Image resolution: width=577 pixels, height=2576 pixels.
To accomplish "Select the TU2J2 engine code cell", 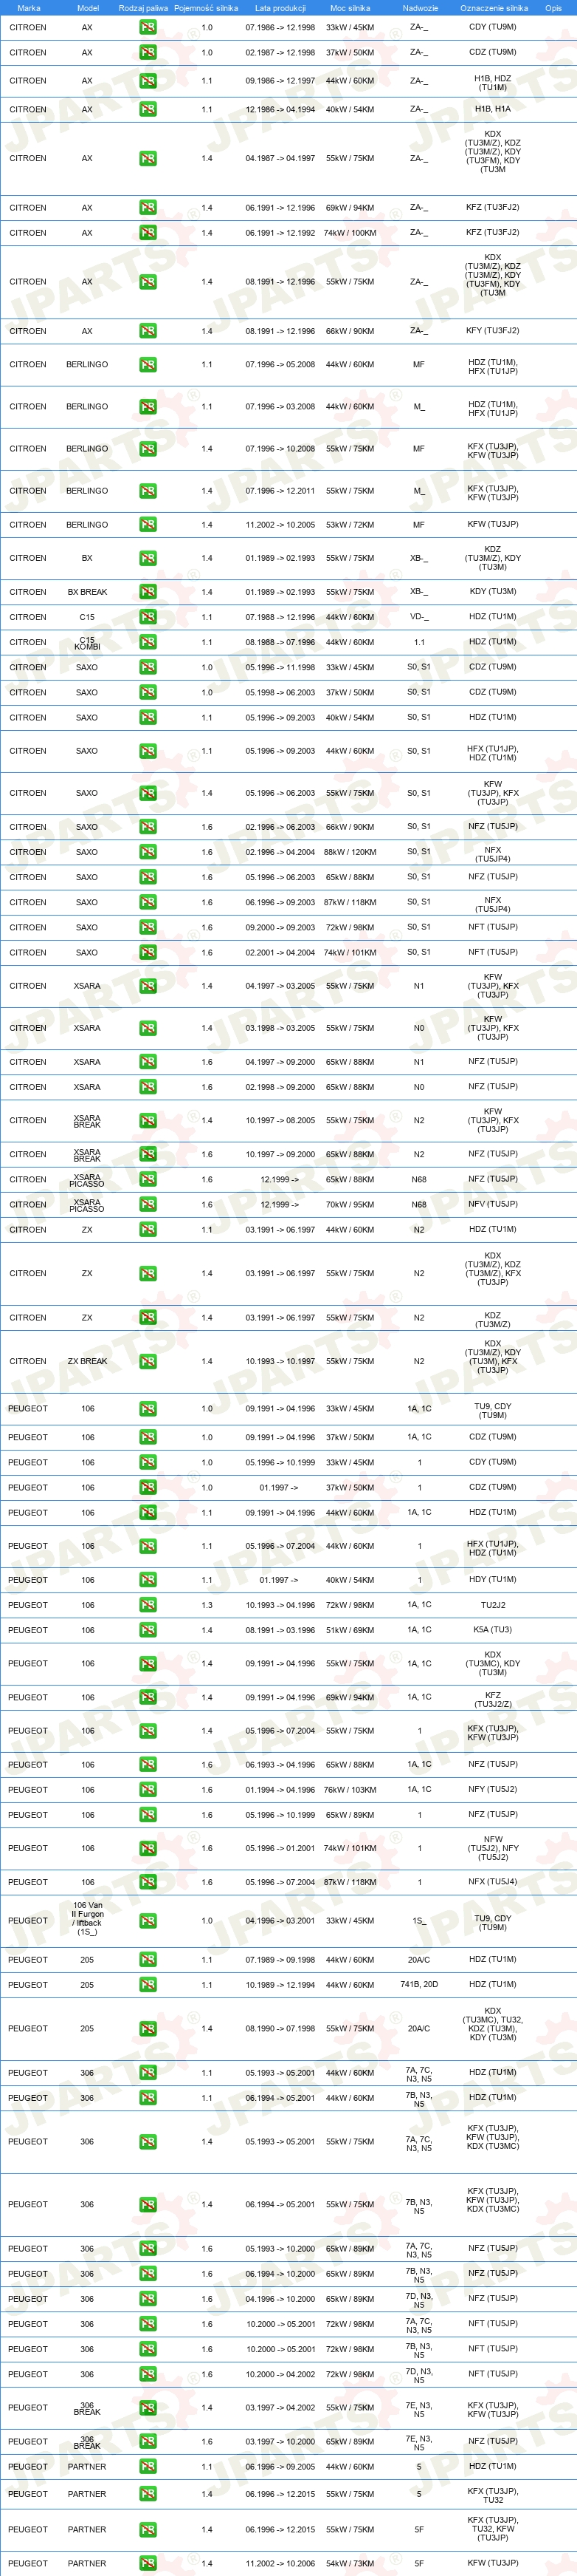I will pyautogui.click(x=493, y=1605).
